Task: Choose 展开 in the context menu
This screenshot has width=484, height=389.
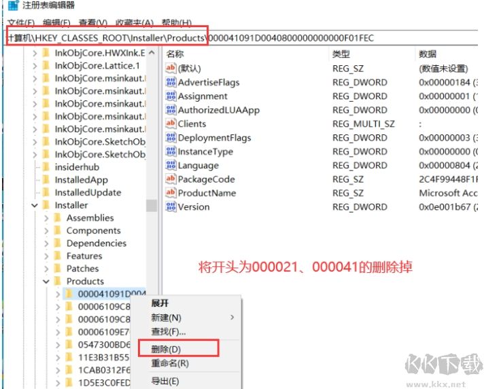Action: click(160, 303)
